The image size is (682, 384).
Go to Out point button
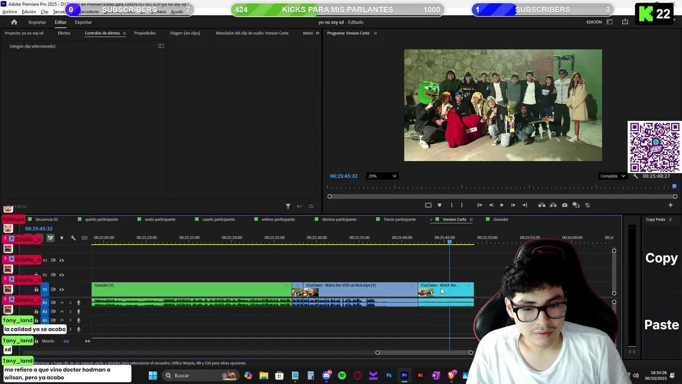[x=525, y=205]
